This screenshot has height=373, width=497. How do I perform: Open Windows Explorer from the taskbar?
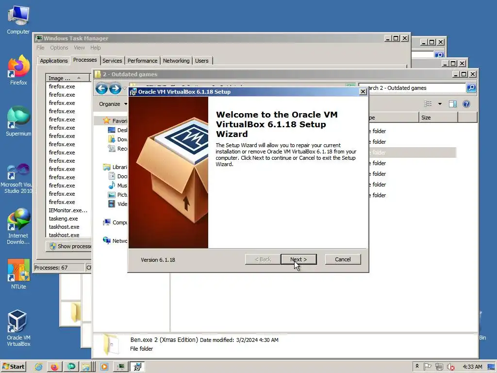pyautogui.click(x=87, y=367)
